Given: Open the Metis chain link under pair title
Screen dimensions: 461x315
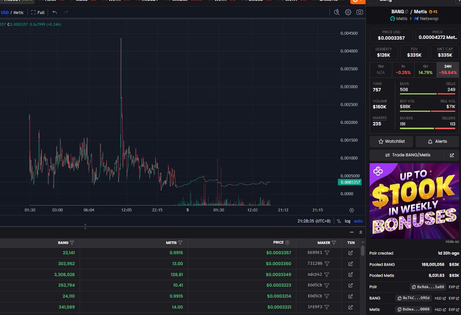Looking at the screenshot, I should pos(399,18).
